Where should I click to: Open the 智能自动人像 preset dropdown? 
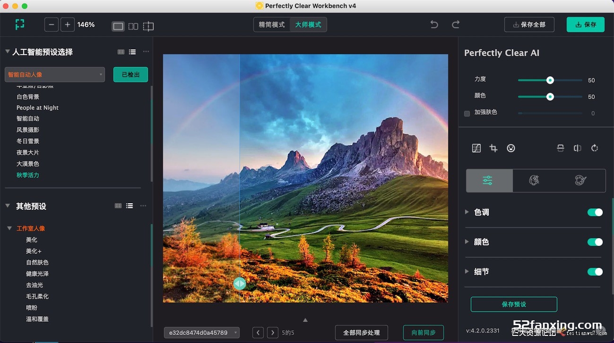(x=55, y=75)
